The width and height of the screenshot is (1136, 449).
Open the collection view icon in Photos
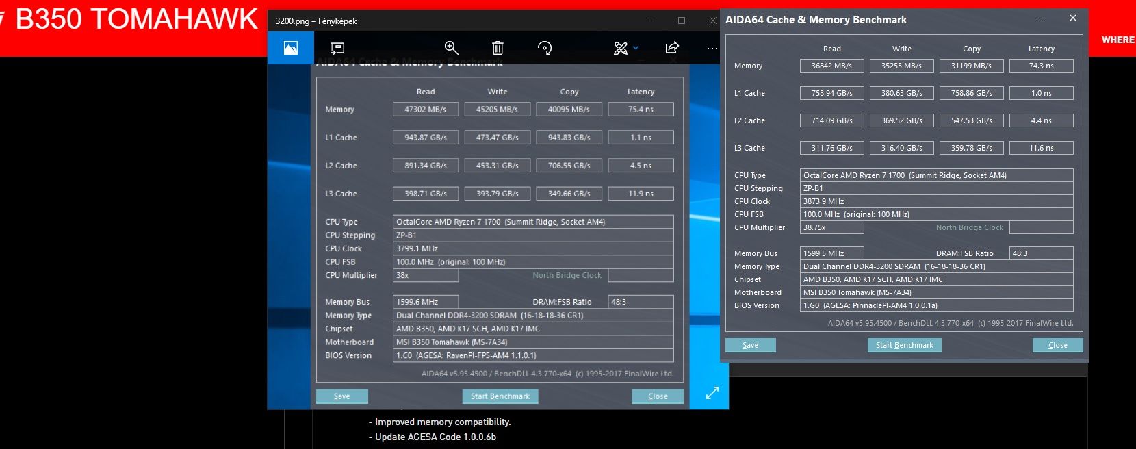pos(291,48)
